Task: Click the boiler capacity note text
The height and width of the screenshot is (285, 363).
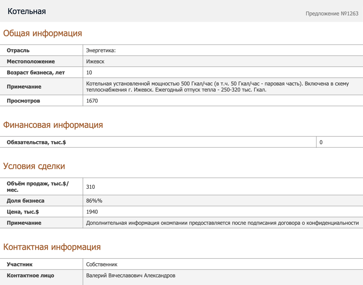Action: [x=218, y=87]
